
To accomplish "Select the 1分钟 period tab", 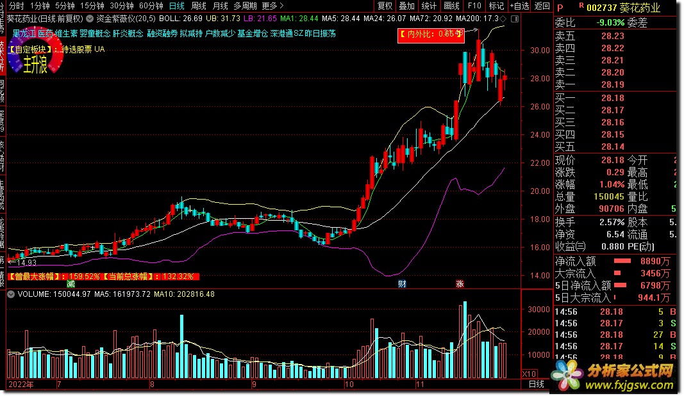I will tap(40, 6).
